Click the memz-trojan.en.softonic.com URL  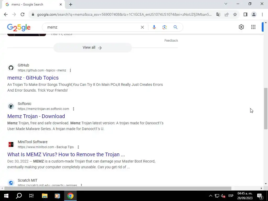coord(43,109)
